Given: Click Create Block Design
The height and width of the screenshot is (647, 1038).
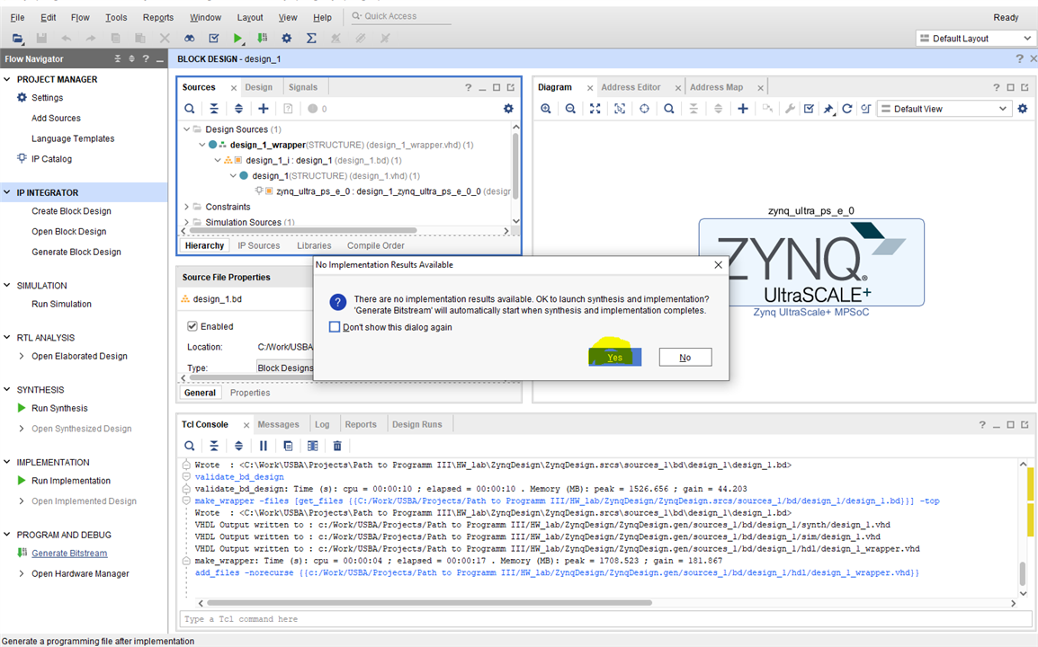Looking at the screenshot, I should tap(71, 211).
